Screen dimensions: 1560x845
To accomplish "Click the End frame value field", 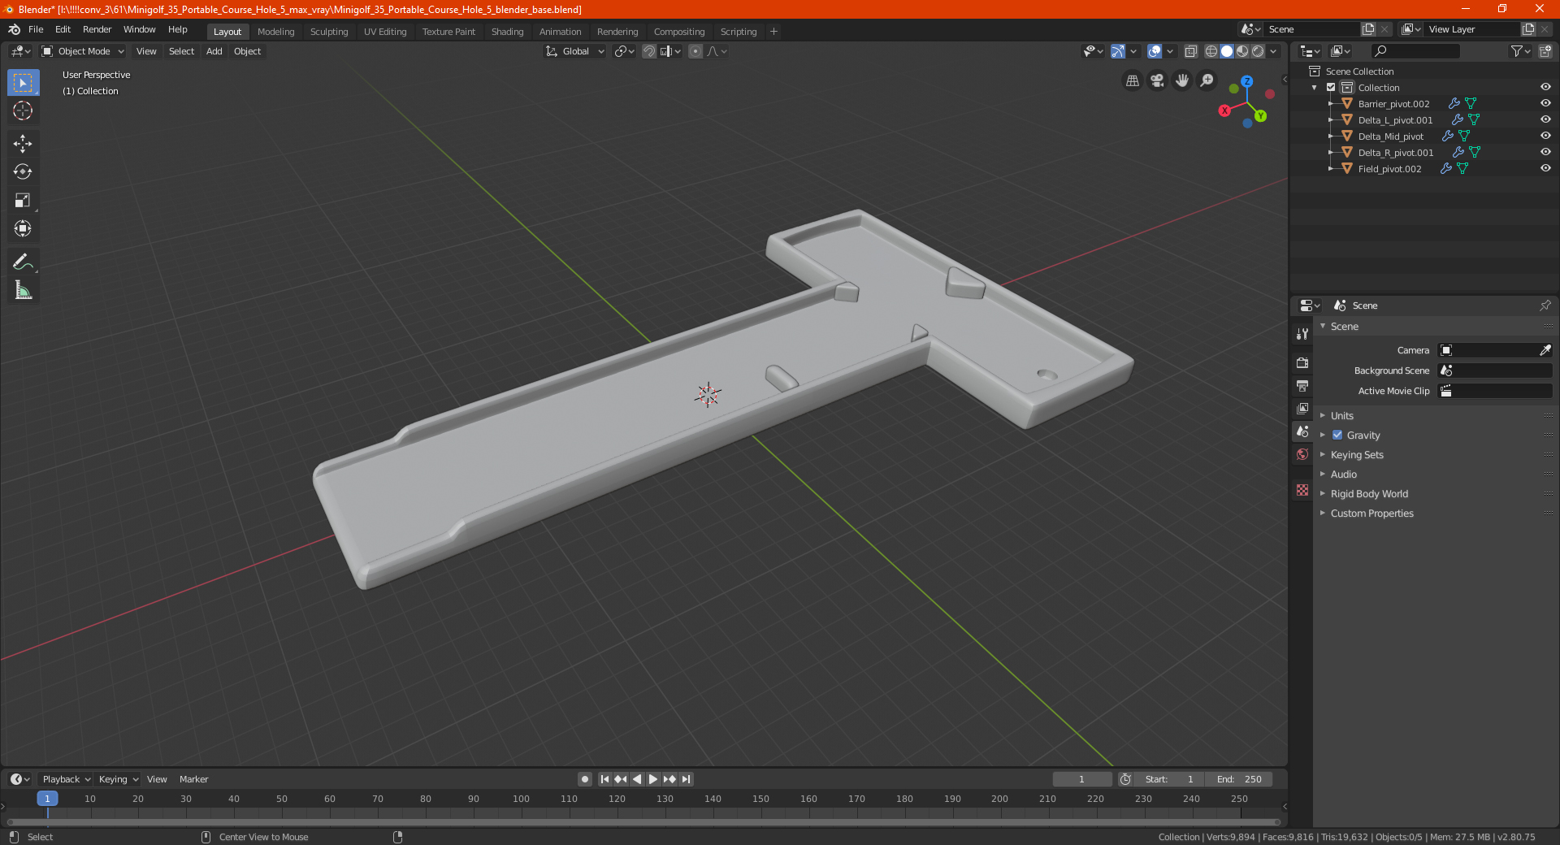I will click(x=1239, y=779).
